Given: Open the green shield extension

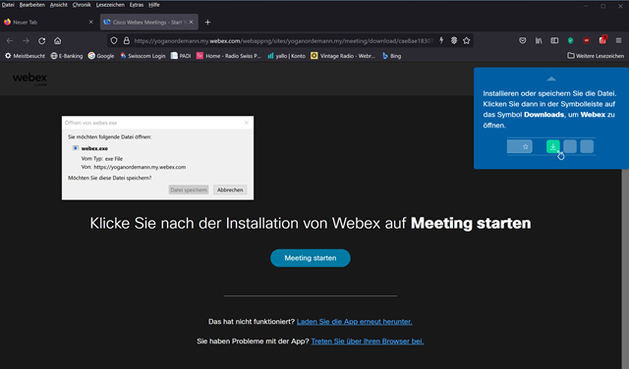Looking at the screenshot, I should tap(570, 40).
